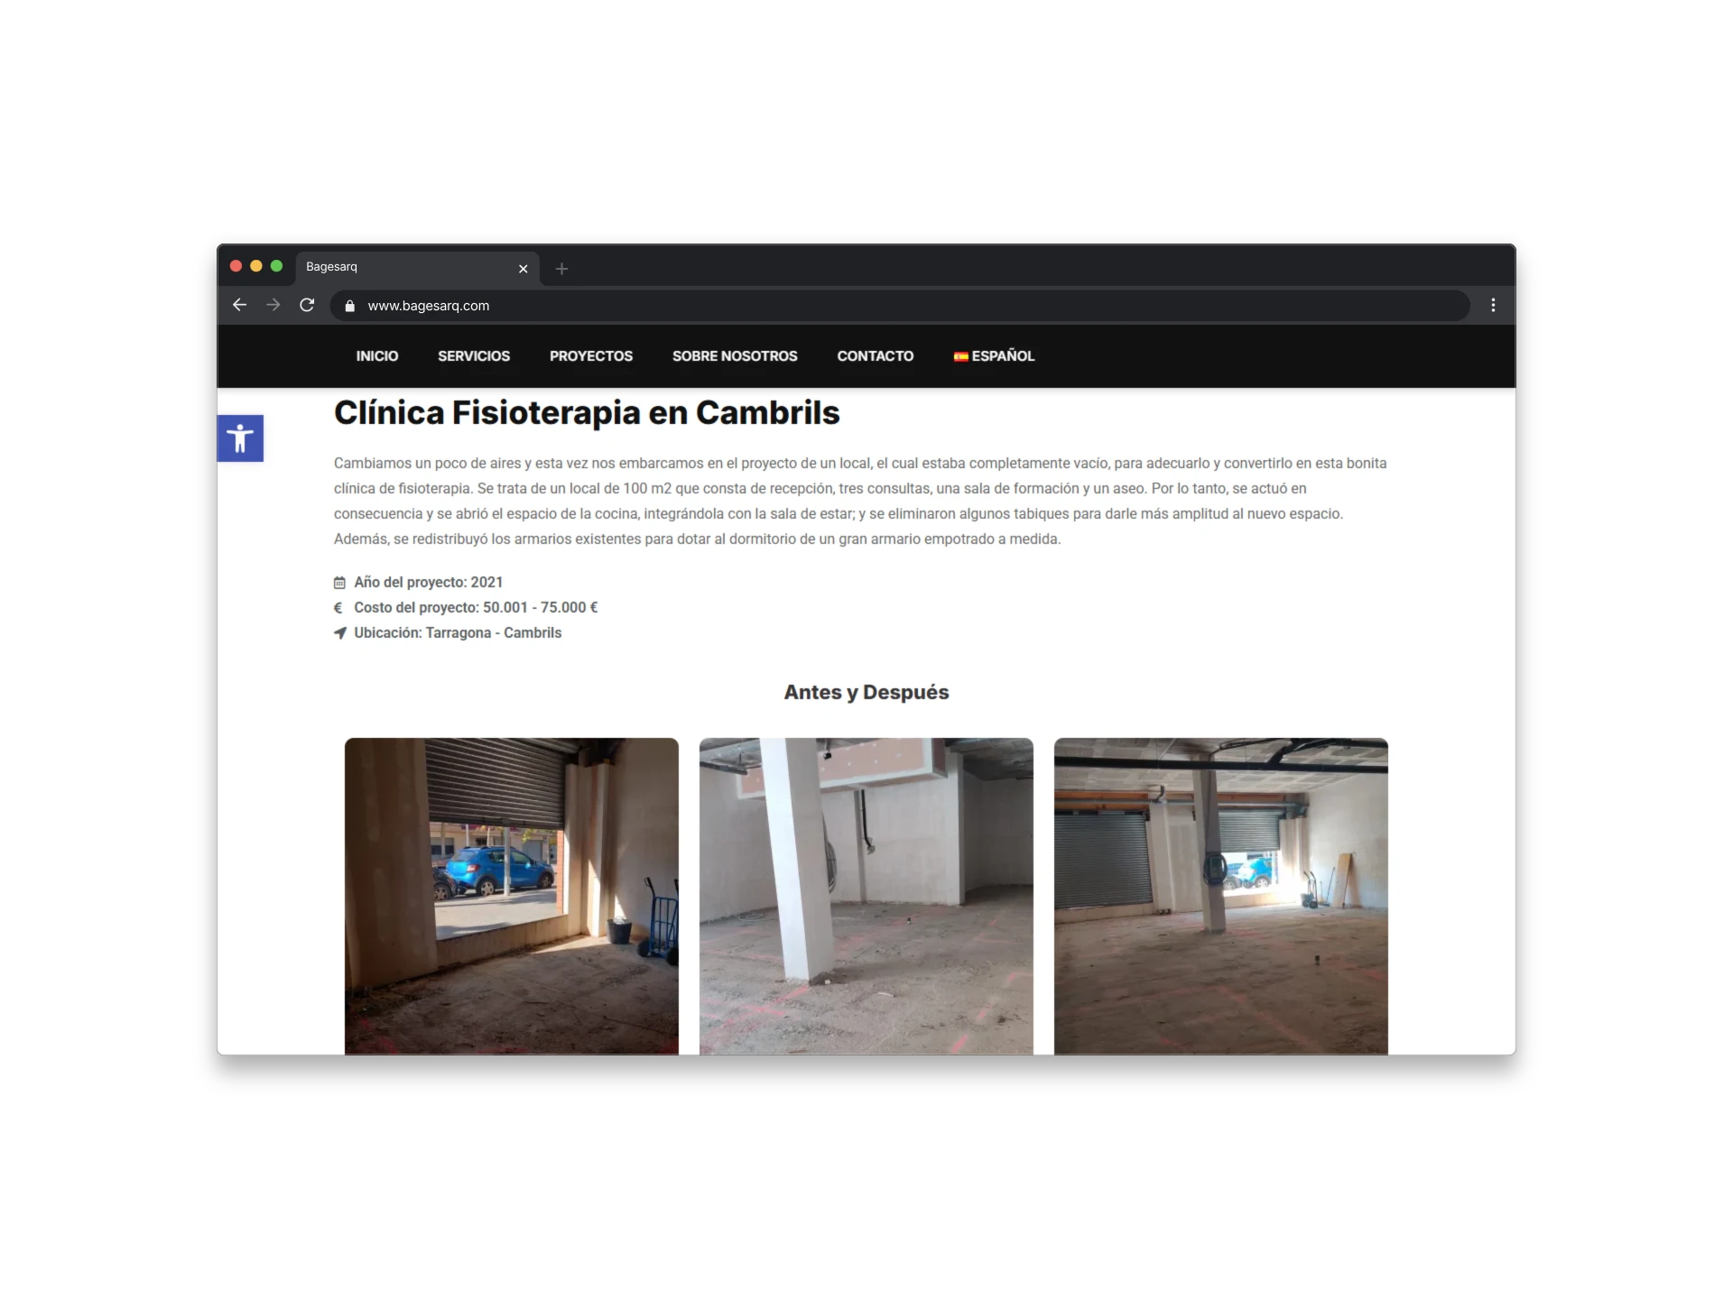Navigate to INICIO in the menu

pos(377,356)
